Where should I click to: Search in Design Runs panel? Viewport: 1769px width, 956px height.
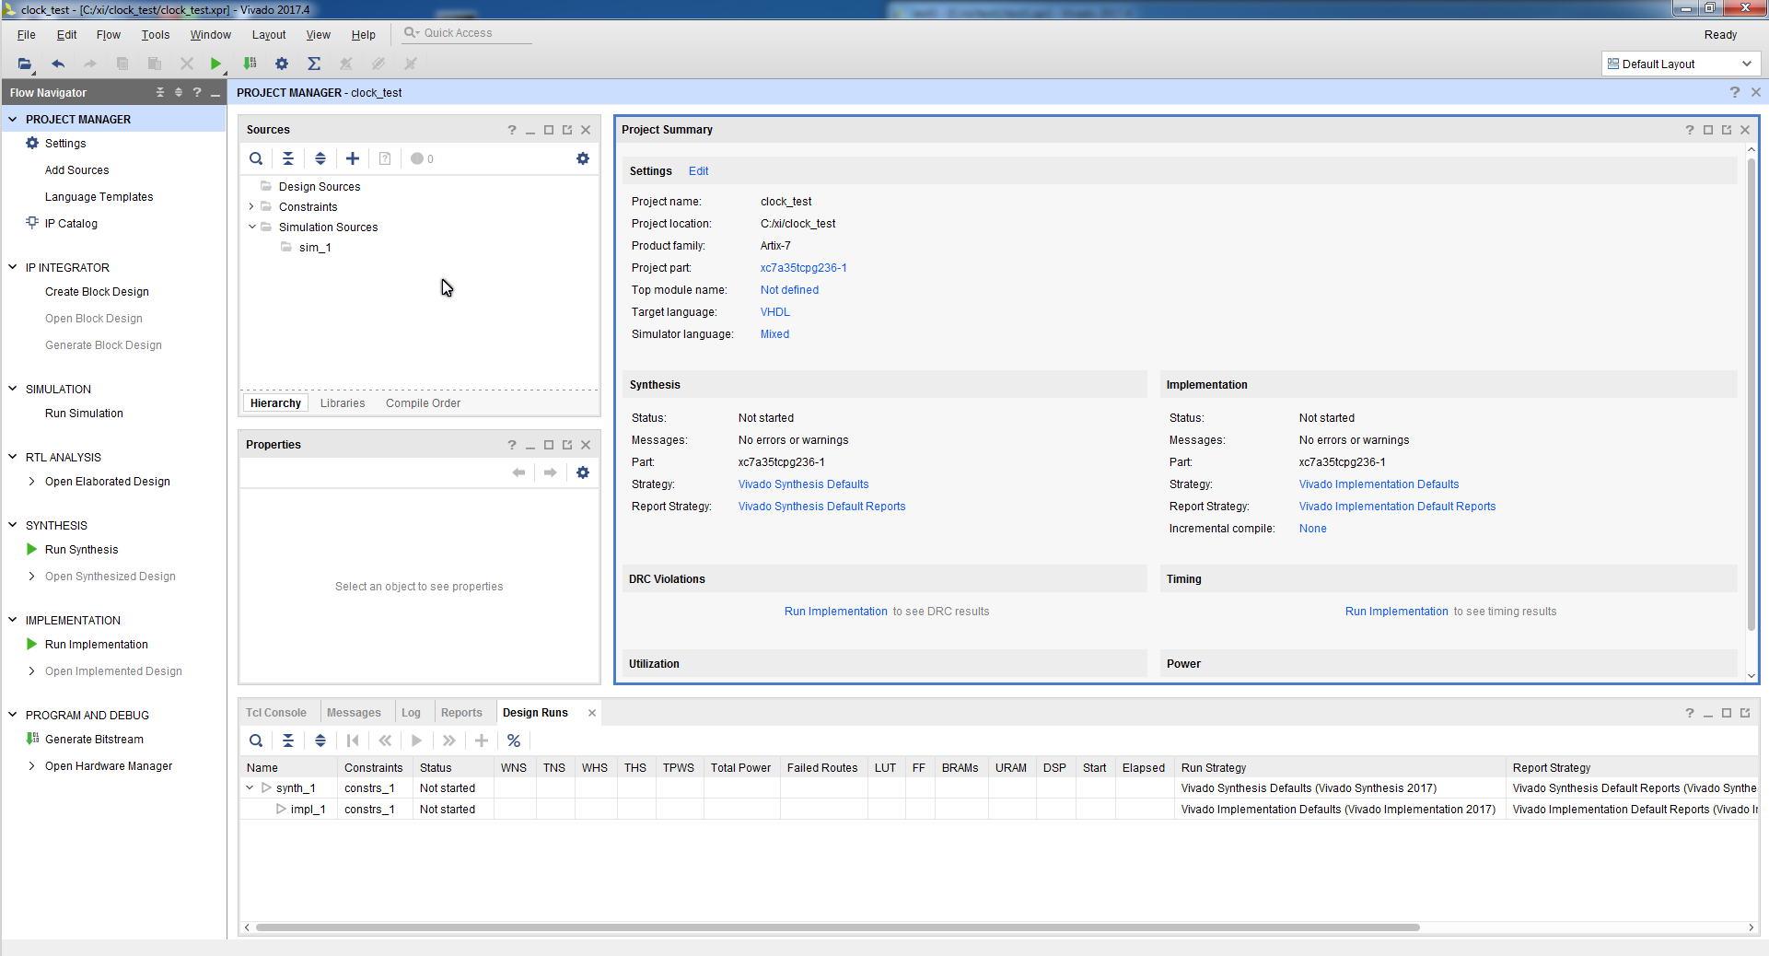(x=256, y=740)
